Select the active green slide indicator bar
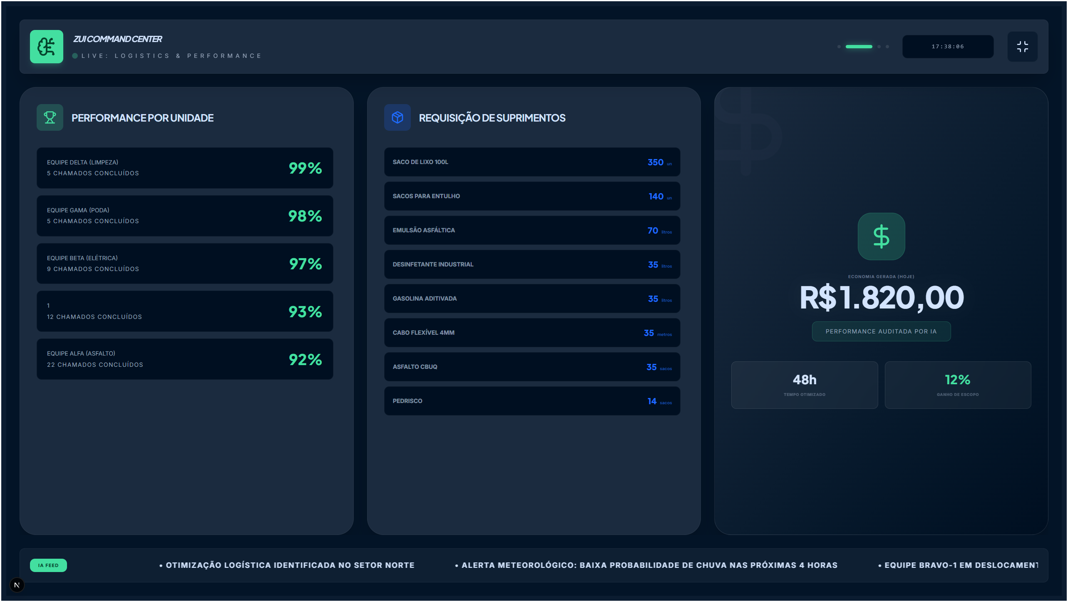The width and height of the screenshot is (1068, 602). coord(859,47)
